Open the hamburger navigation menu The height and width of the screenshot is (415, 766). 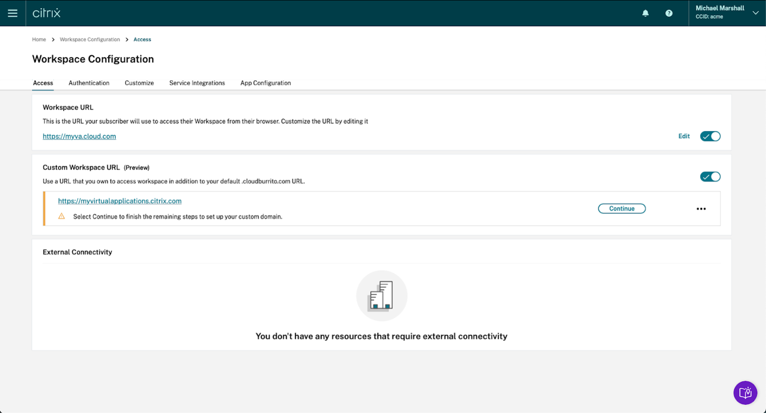12,13
